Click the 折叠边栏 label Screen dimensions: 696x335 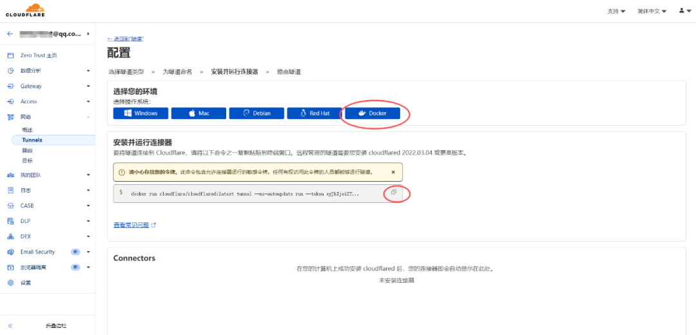[x=56, y=326]
